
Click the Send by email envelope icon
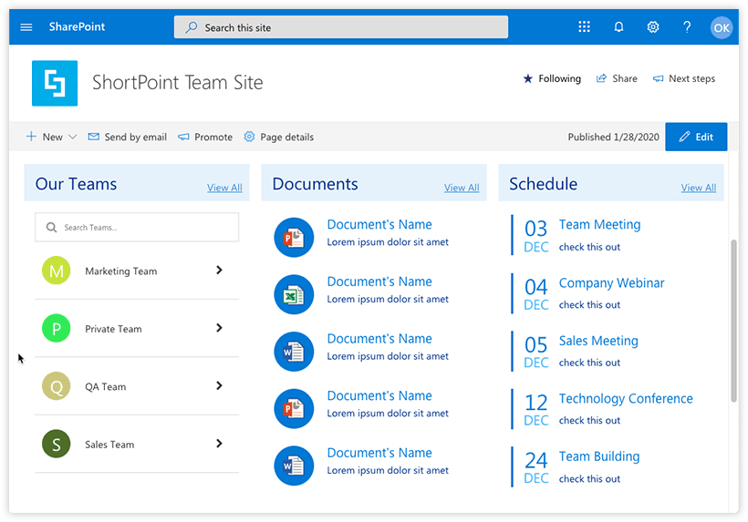[x=93, y=137]
